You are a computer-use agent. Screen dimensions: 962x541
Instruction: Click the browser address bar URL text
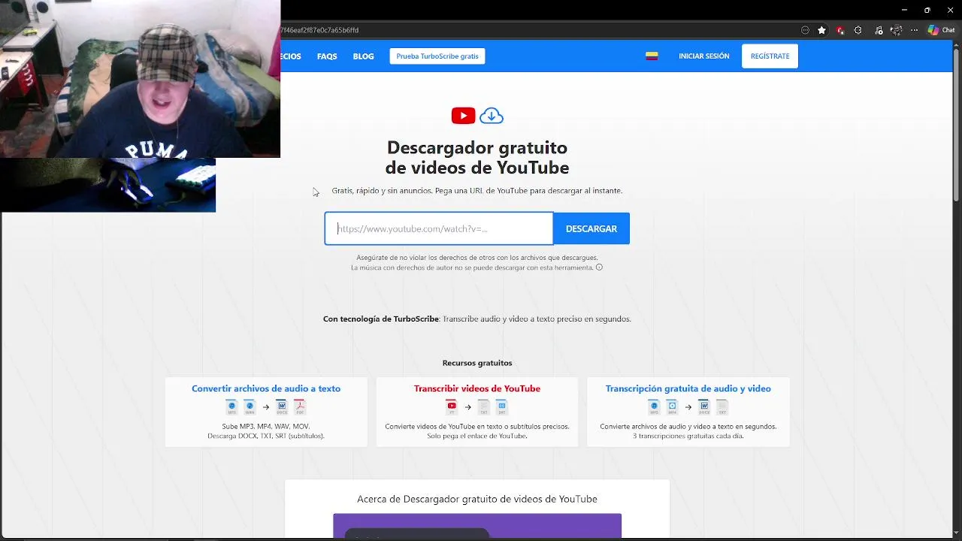coord(319,30)
